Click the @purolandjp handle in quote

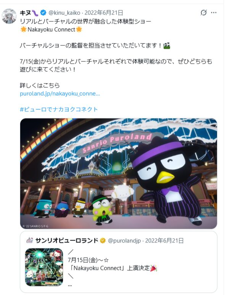point(124,240)
